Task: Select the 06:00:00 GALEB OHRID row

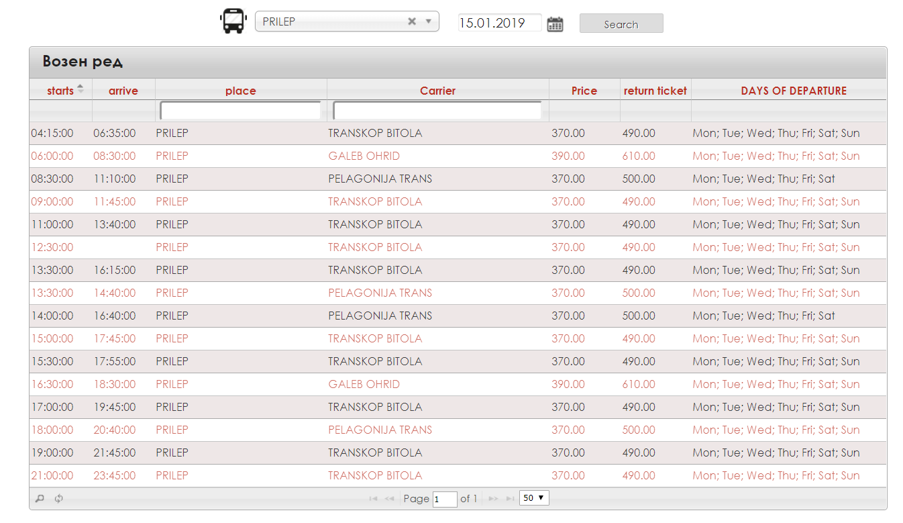Action: pyautogui.click(x=364, y=156)
